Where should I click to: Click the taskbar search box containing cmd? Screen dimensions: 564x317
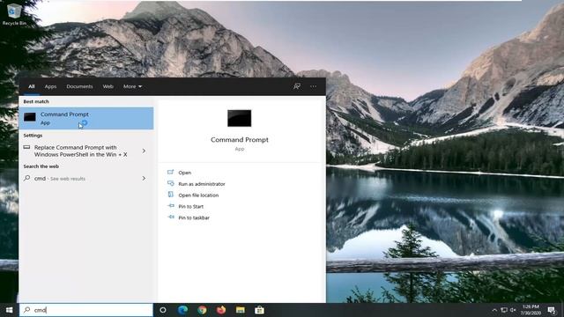[x=86, y=310]
